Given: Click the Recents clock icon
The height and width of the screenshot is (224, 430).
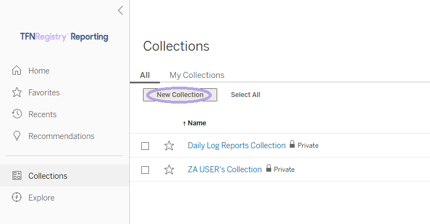Looking at the screenshot, I should (17, 114).
